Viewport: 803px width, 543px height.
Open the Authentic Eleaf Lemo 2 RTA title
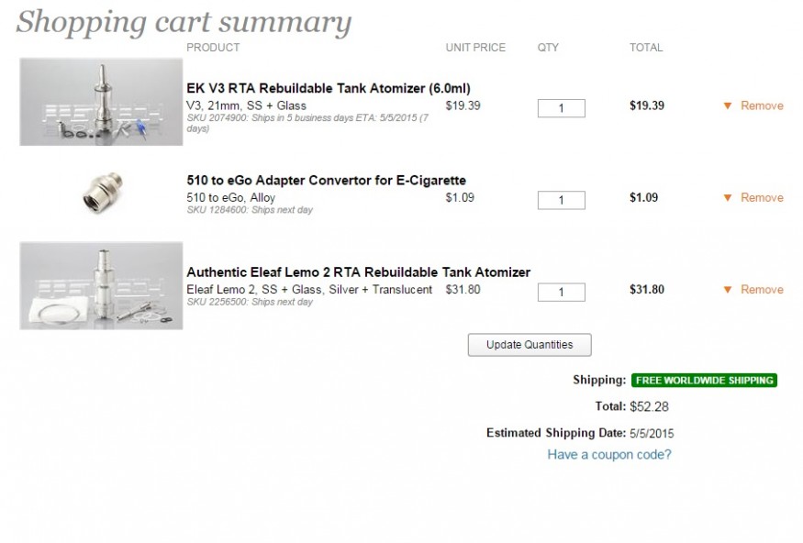[359, 272]
